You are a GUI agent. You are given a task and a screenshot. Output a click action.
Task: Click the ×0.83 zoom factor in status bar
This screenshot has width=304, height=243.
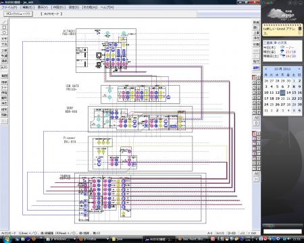[x=252, y=233]
